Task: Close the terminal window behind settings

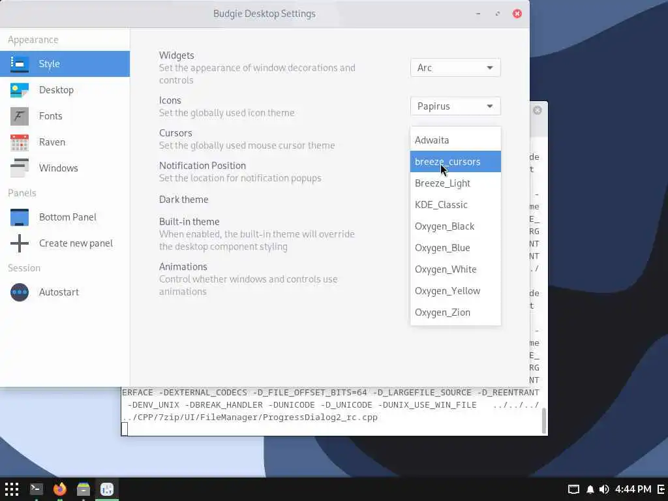Action: pos(538,110)
